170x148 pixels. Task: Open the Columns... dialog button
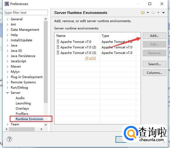point(154,73)
